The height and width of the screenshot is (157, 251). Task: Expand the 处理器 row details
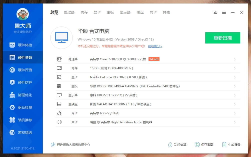[x=234, y=59]
